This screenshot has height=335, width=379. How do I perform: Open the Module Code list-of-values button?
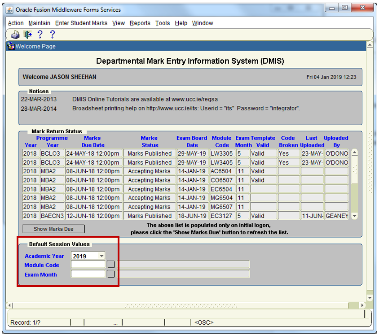(111, 265)
